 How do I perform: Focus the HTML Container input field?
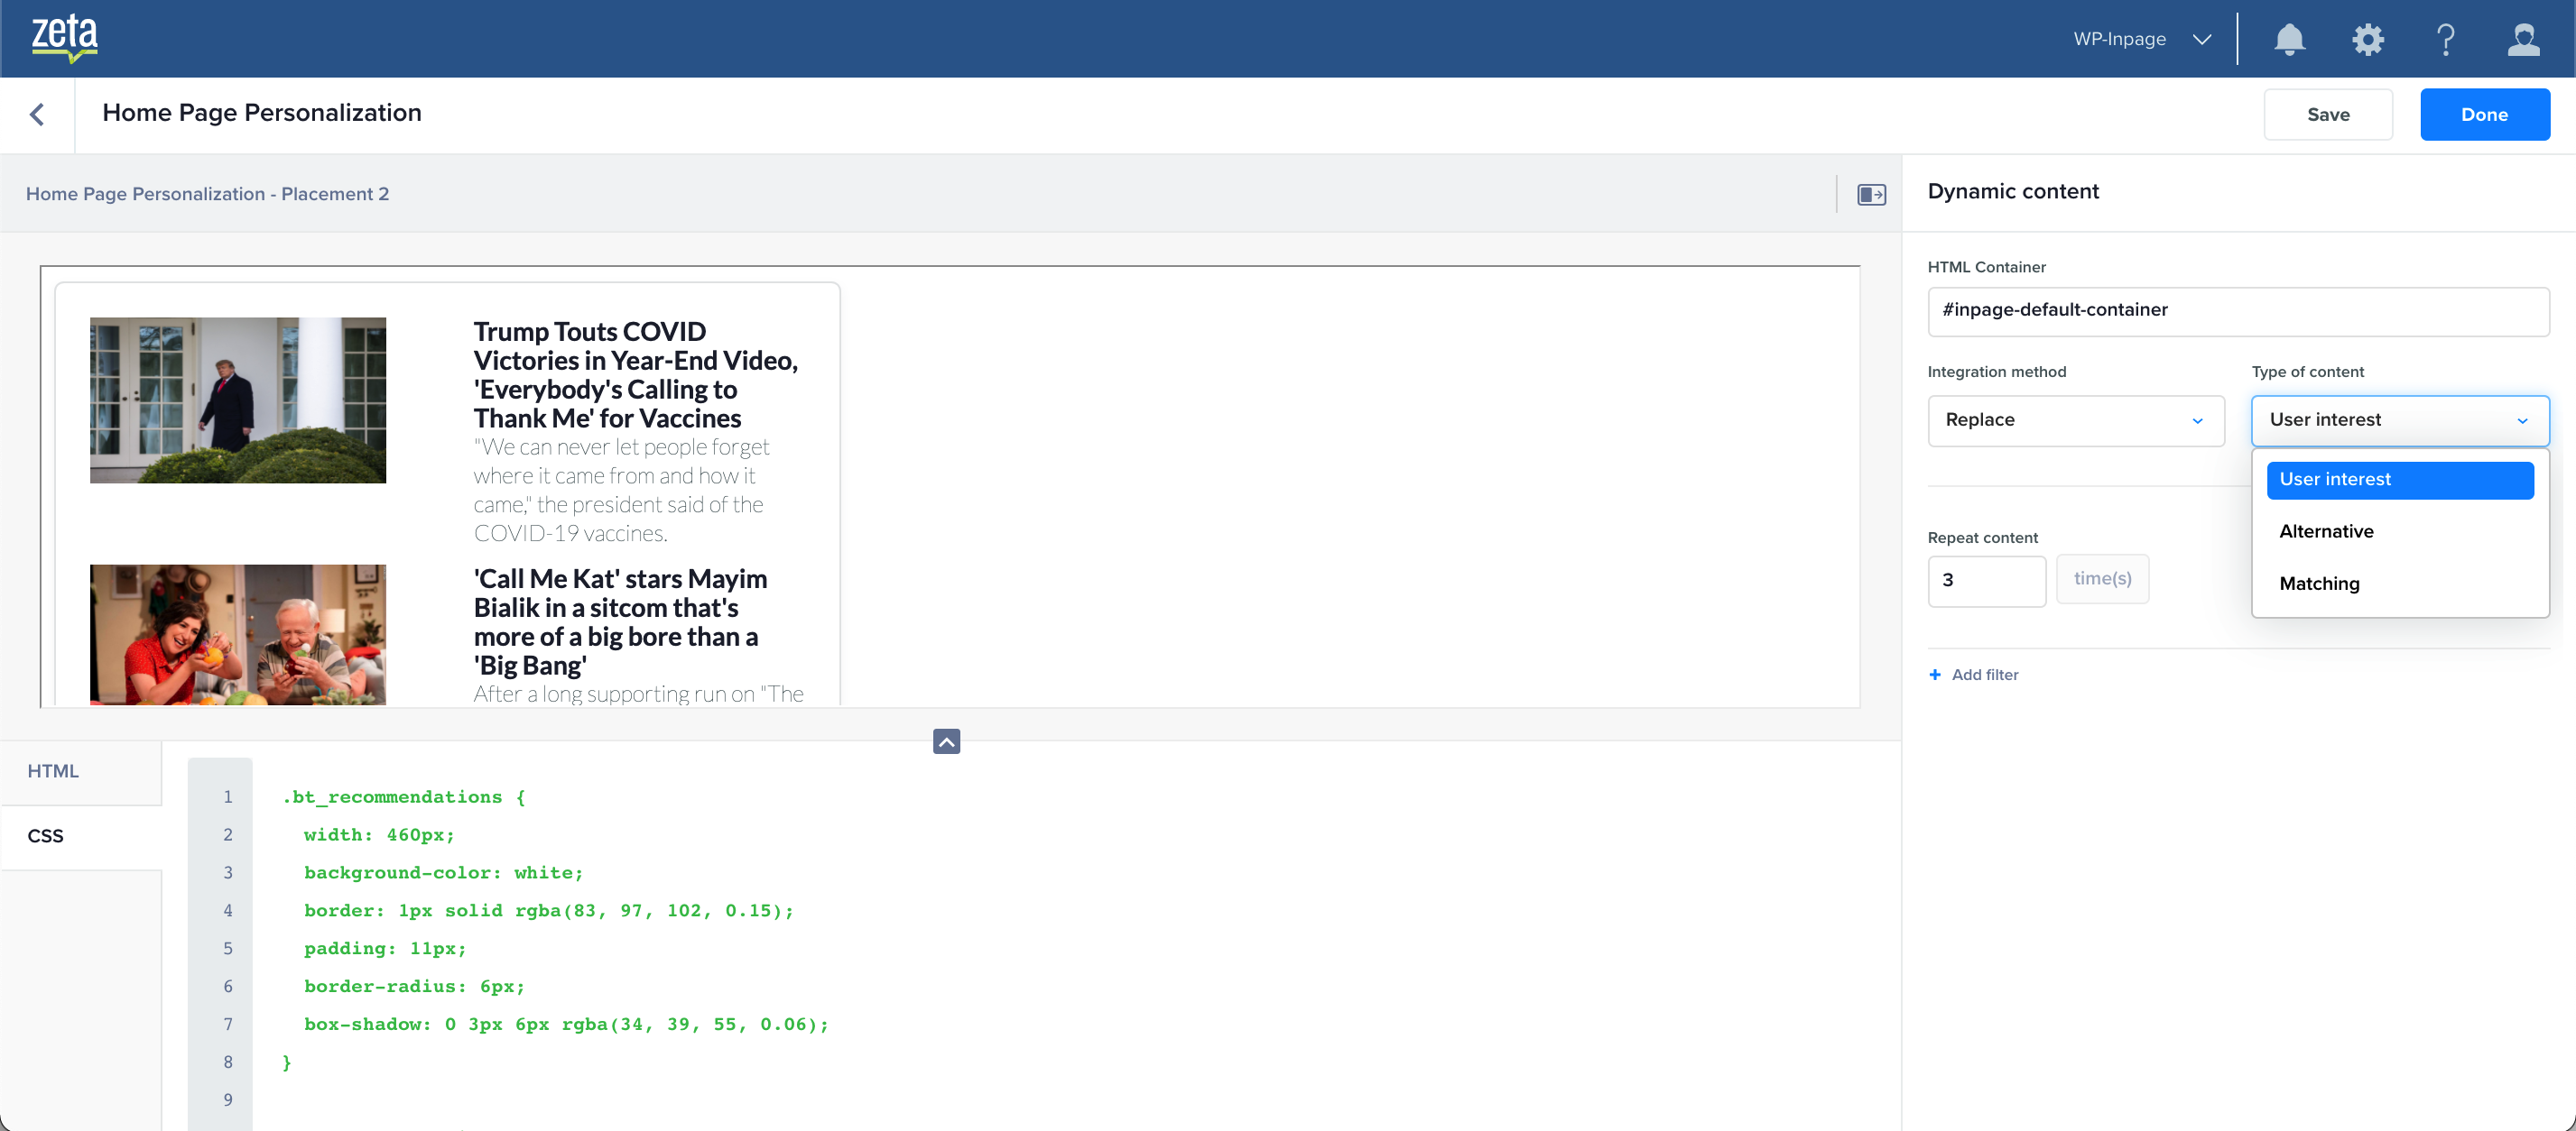click(2237, 311)
